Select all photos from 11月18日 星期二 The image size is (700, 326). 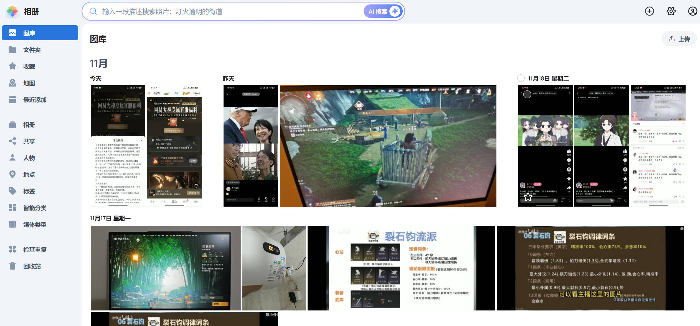click(x=521, y=78)
